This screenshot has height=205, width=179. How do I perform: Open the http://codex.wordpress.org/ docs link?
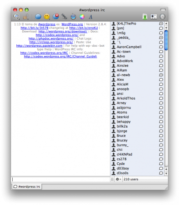click(57, 35)
